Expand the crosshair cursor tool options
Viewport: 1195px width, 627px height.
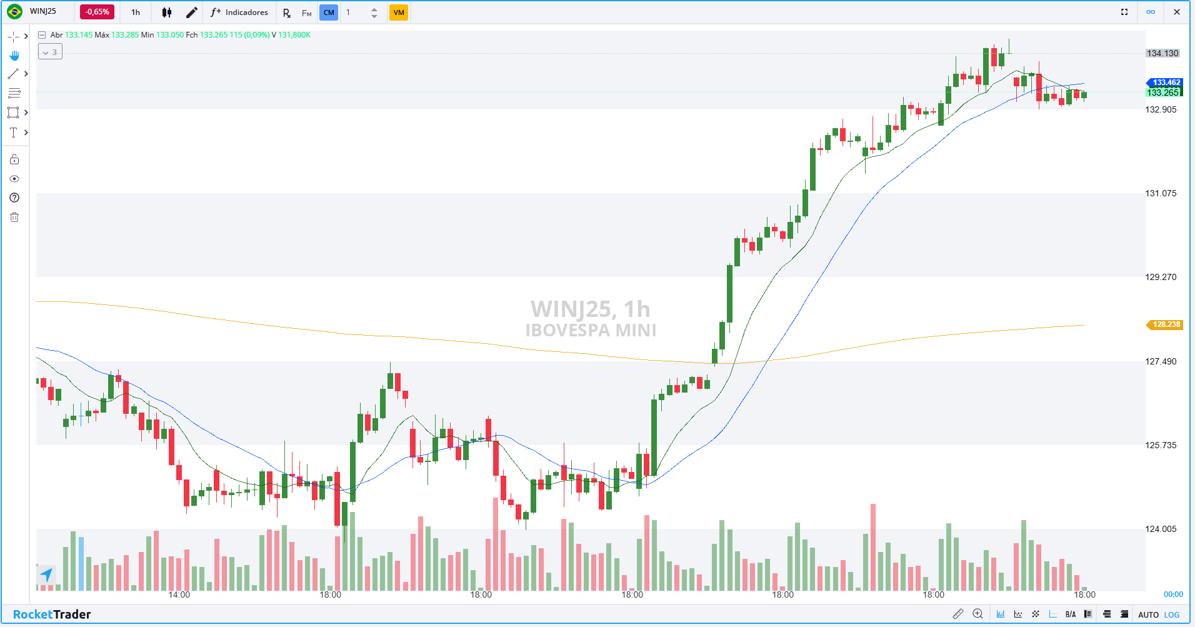point(26,36)
